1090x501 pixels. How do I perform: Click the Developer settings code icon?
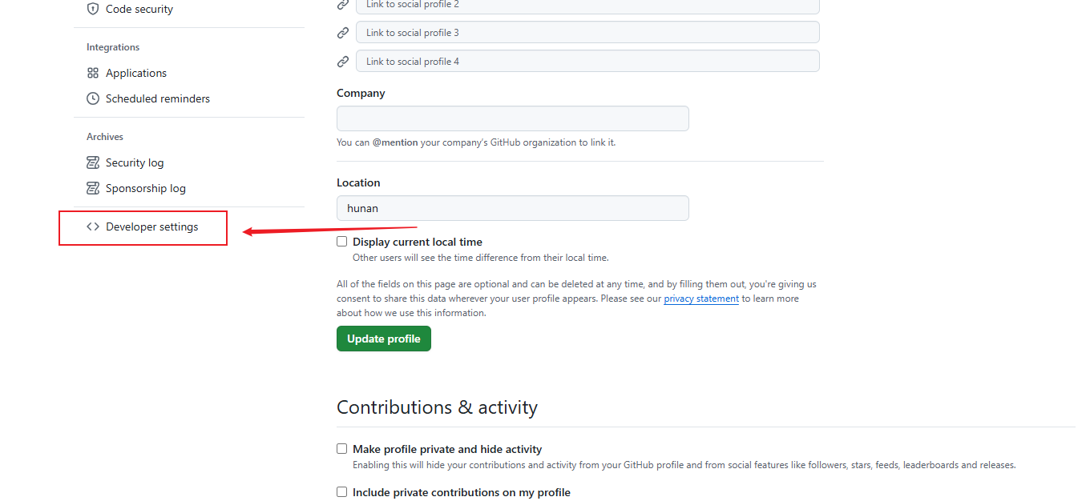(x=93, y=226)
